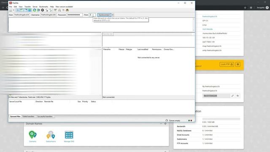Click the icon button beside Lock FTP
This screenshot has height=152, width=270.
pyautogui.click(x=238, y=65)
